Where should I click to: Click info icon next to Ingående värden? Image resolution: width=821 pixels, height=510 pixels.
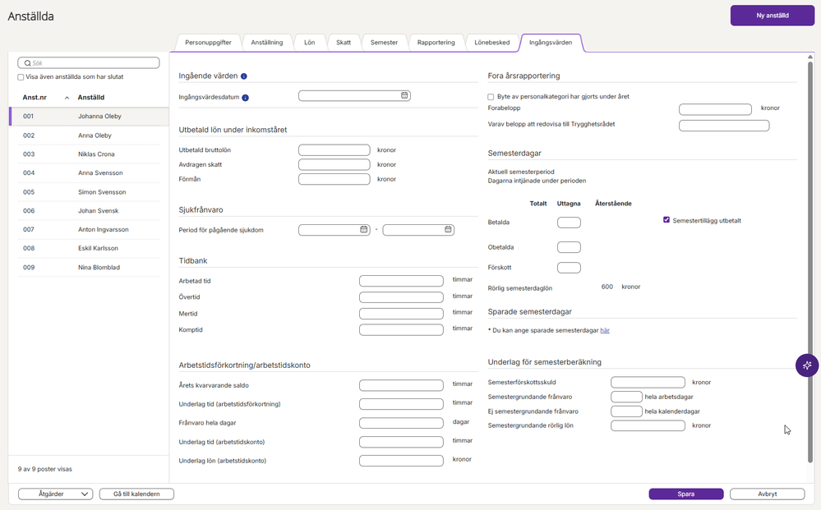[x=244, y=76]
